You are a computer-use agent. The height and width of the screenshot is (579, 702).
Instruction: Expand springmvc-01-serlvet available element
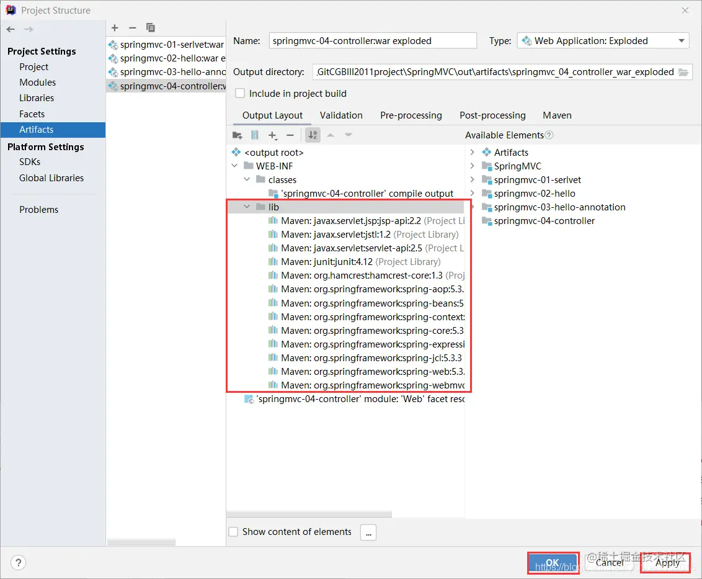pos(473,180)
